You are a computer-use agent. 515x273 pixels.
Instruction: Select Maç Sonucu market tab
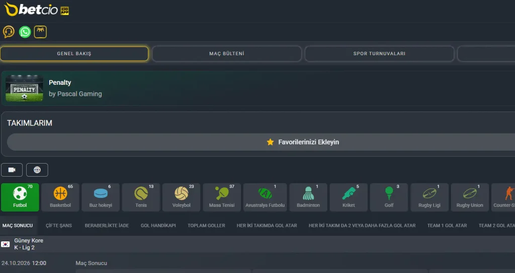coord(18,225)
